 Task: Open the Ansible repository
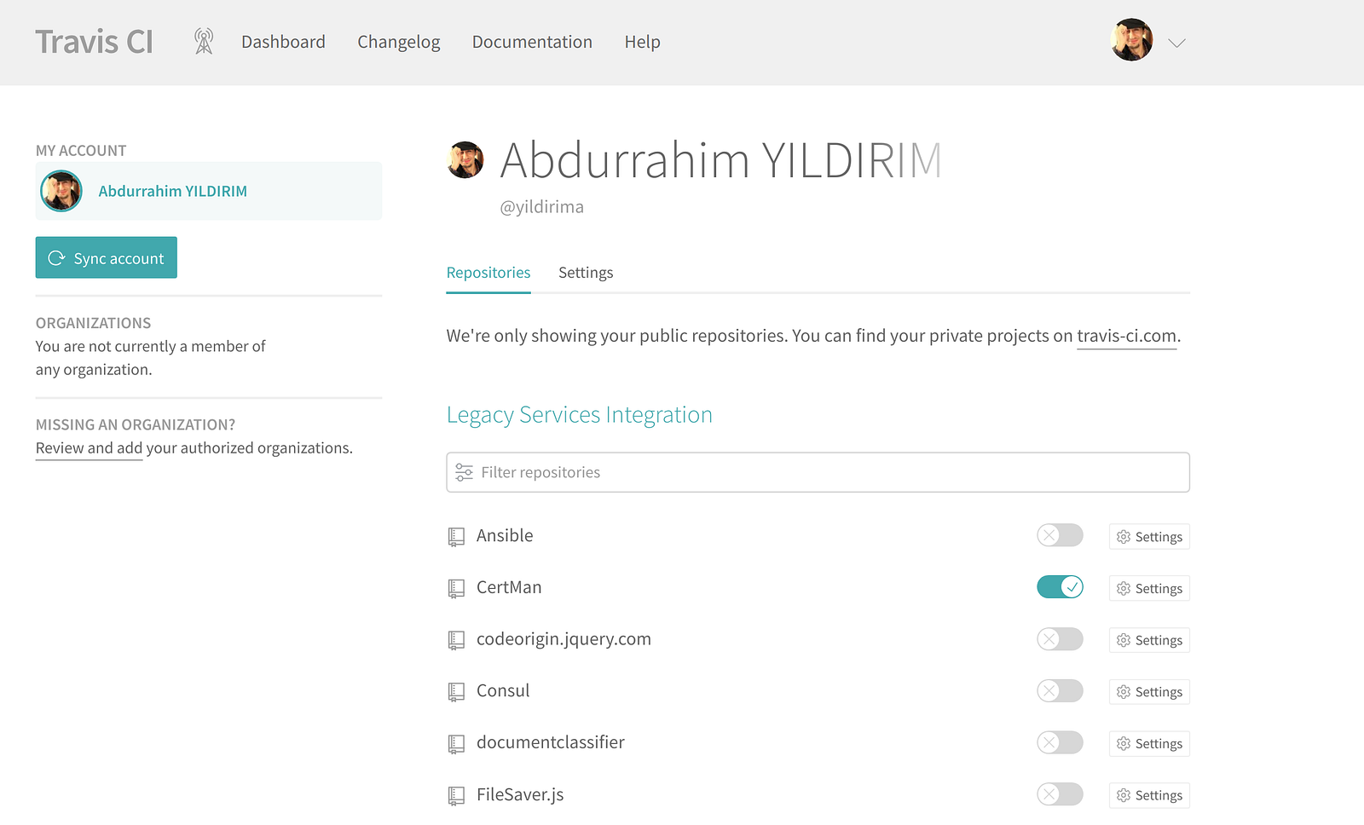tap(505, 535)
